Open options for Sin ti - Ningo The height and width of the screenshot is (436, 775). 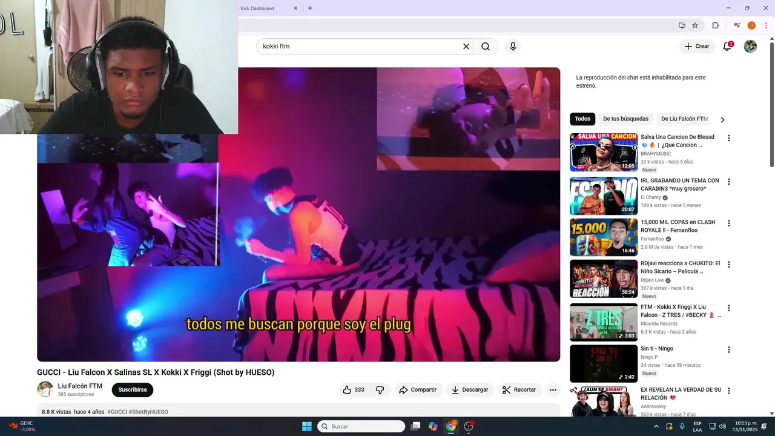(729, 349)
